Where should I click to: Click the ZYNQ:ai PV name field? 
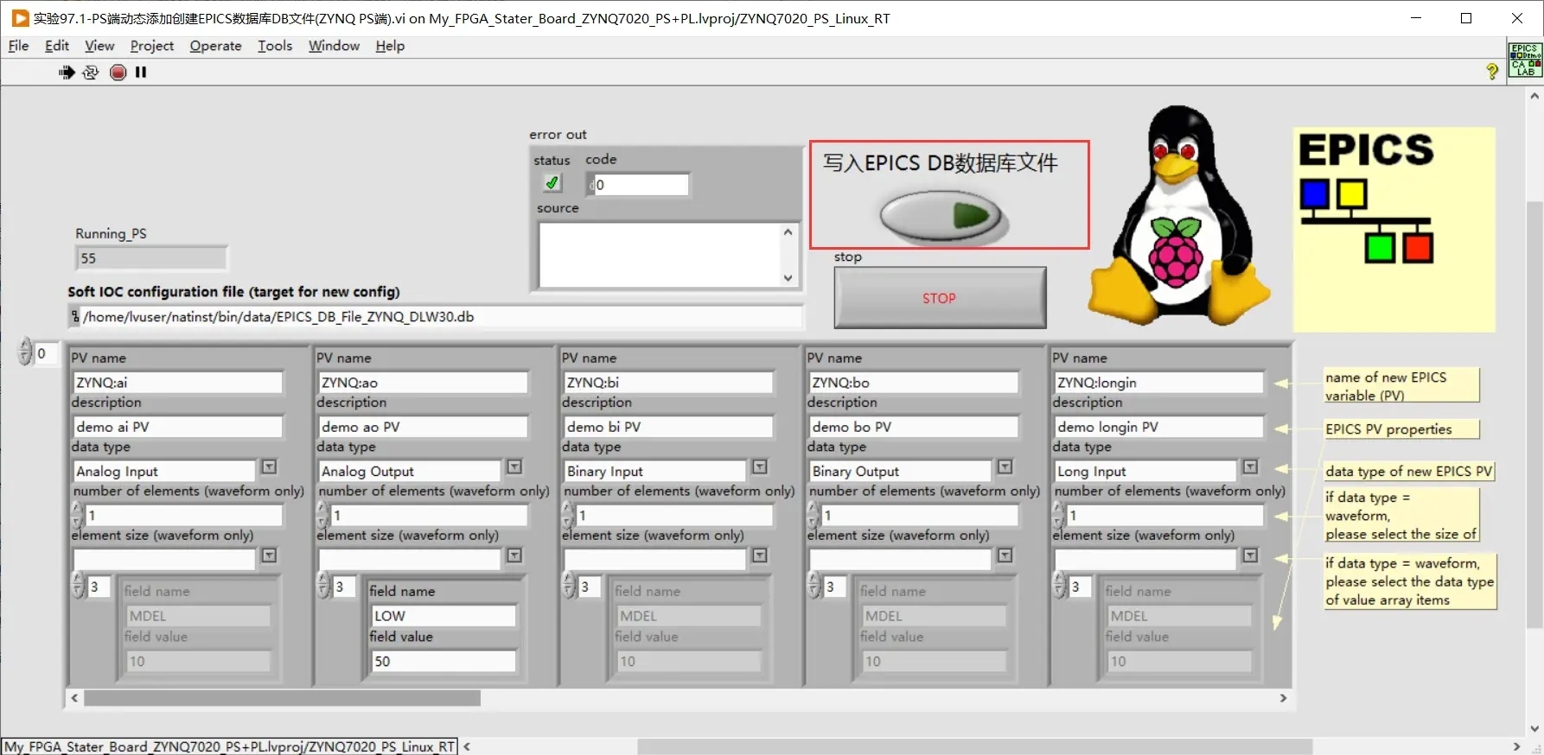(x=178, y=382)
